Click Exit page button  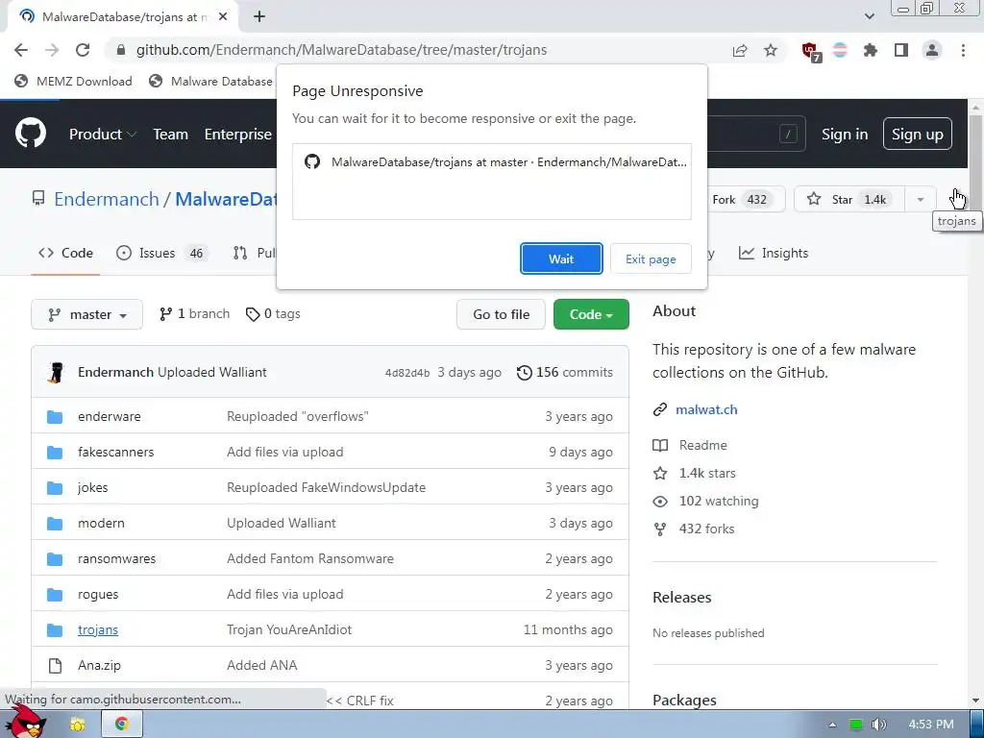(651, 258)
